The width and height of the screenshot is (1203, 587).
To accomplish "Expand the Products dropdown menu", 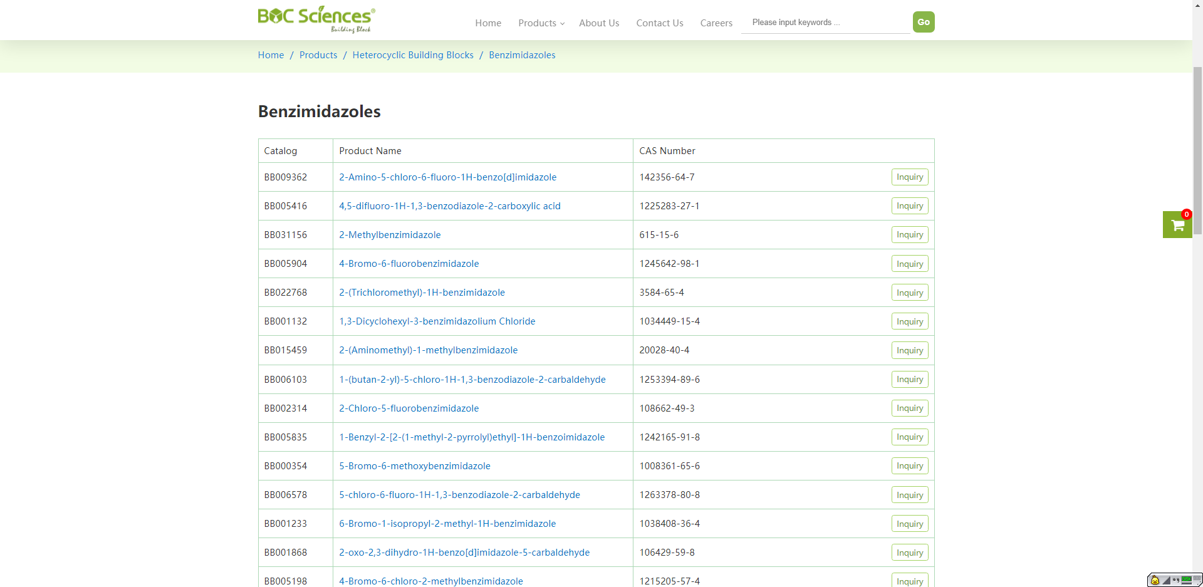I will [x=541, y=23].
